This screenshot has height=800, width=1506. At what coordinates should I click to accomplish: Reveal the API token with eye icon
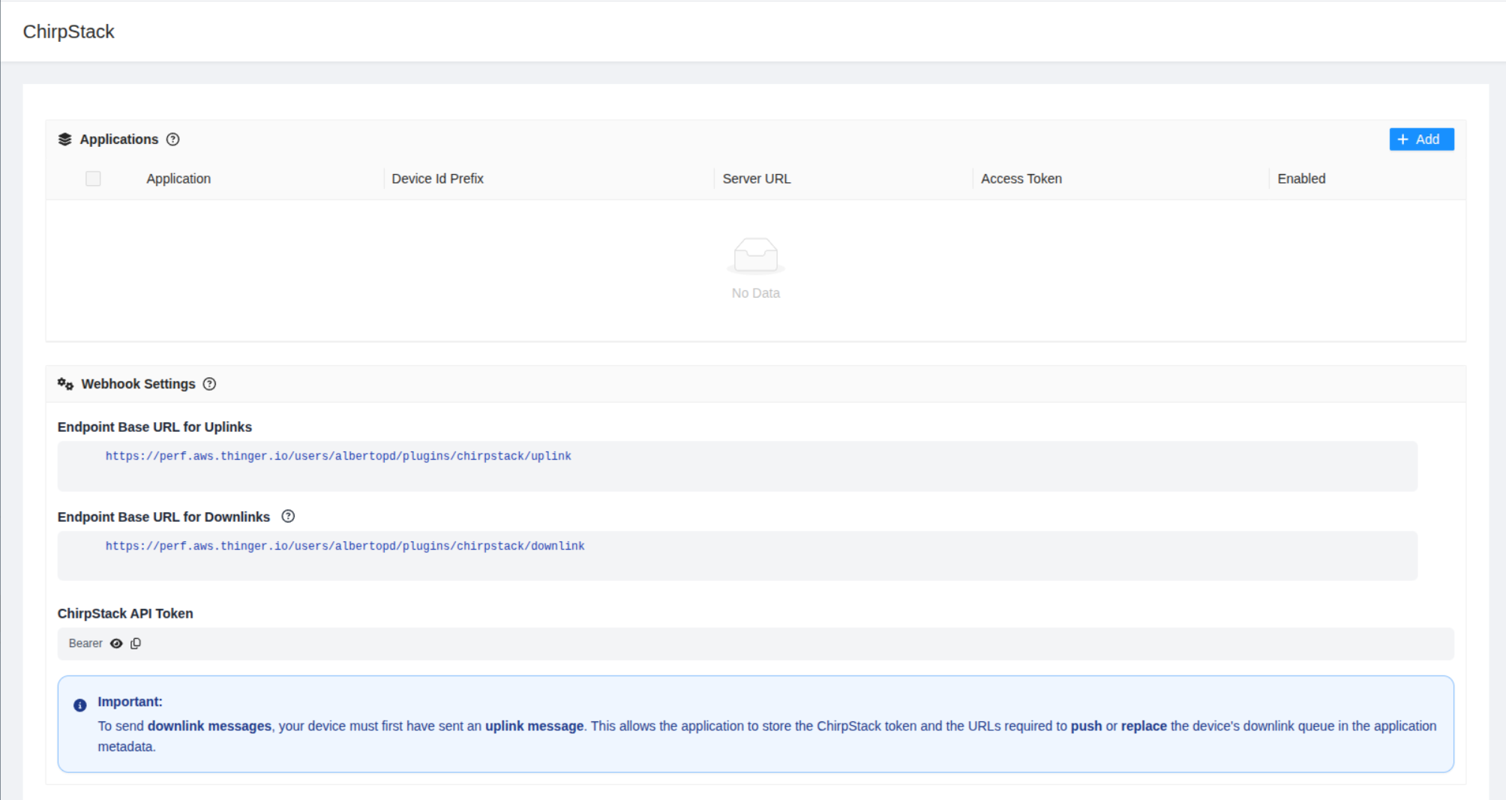pyautogui.click(x=116, y=643)
